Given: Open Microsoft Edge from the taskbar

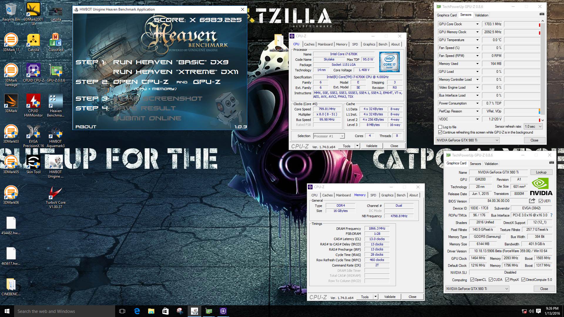Looking at the screenshot, I should [x=137, y=311].
